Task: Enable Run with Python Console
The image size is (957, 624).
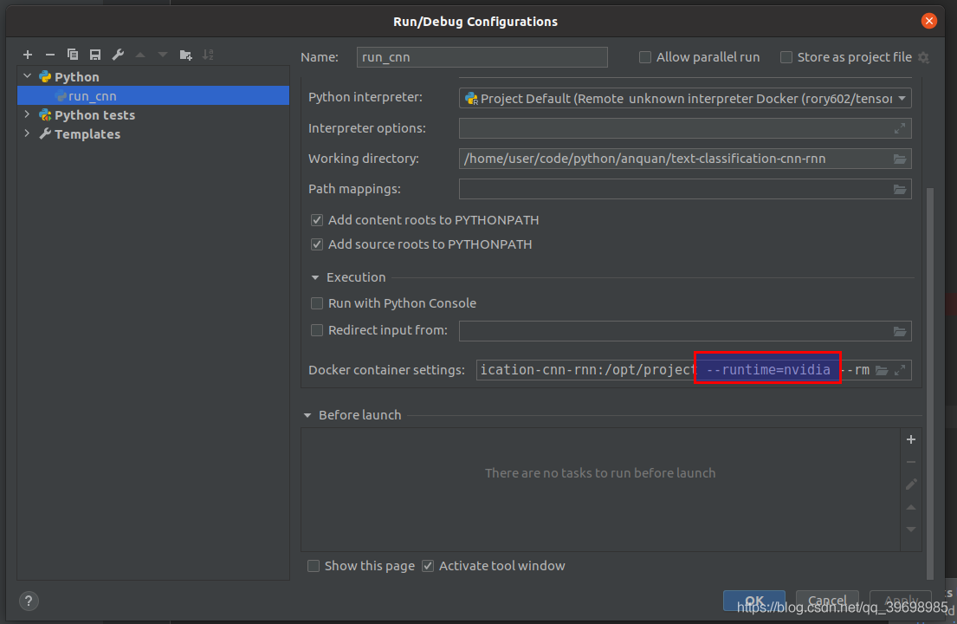Action: 317,303
